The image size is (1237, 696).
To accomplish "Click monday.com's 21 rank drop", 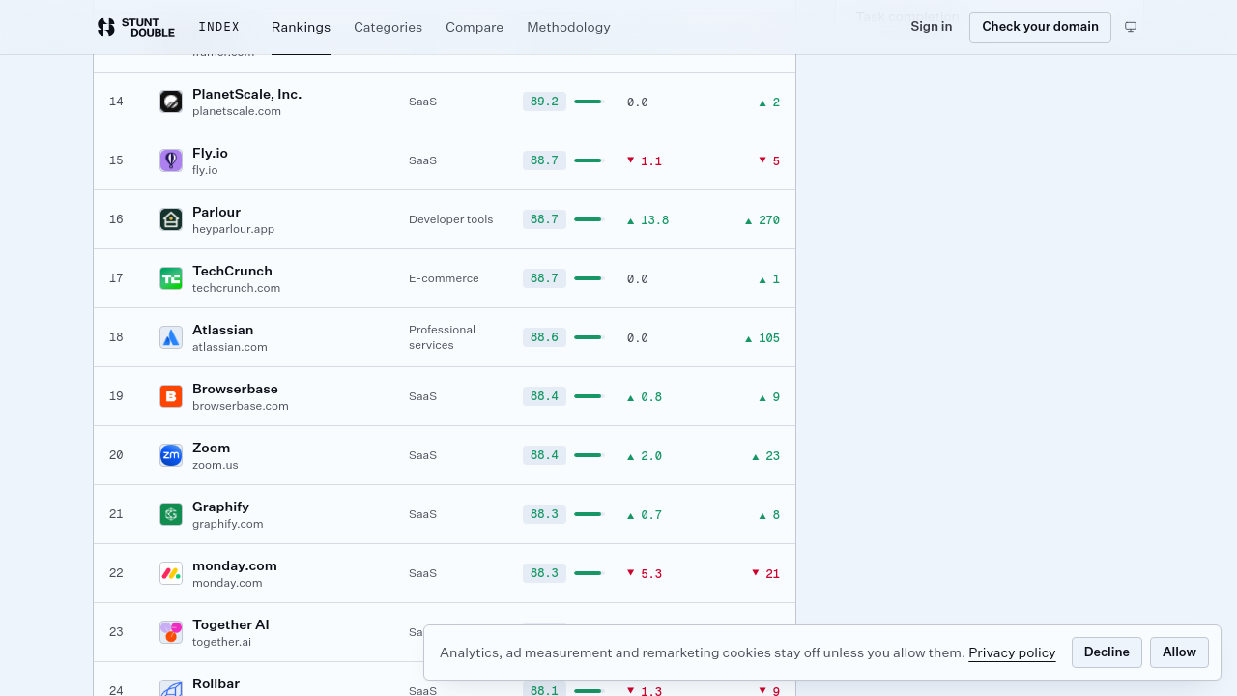I will 765,574.
